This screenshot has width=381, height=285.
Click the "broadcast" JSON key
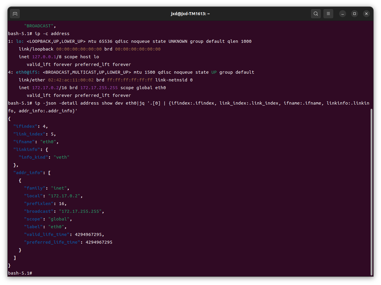pyautogui.click(x=39, y=211)
